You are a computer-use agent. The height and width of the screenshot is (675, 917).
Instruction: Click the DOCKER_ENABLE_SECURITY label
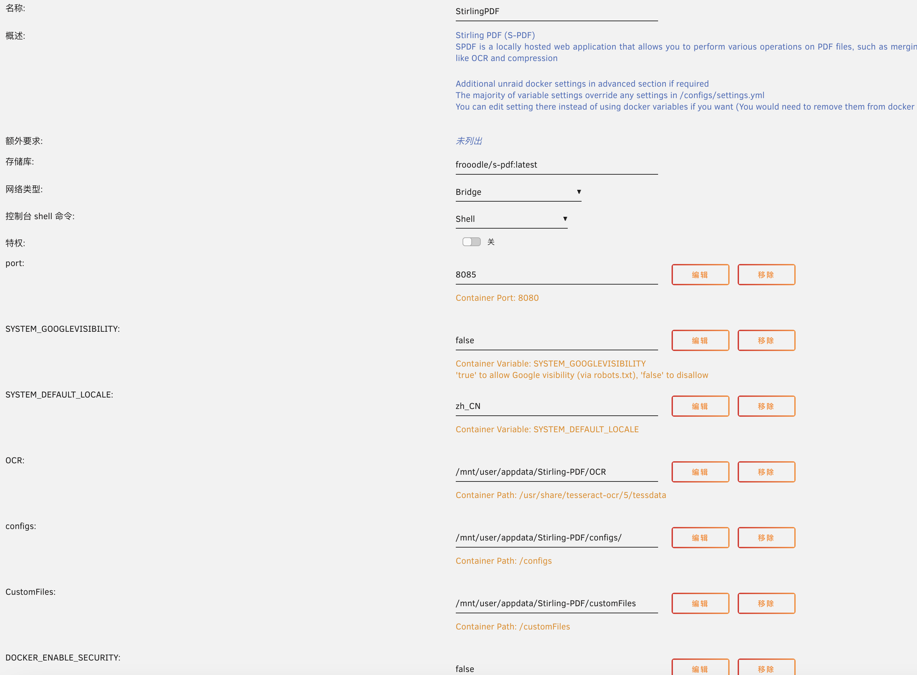pos(63,658)
